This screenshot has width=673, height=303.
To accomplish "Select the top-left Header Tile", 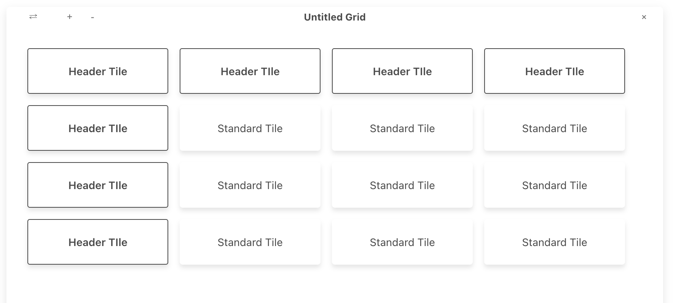I will pyautogui.click(x=98, y=71).
